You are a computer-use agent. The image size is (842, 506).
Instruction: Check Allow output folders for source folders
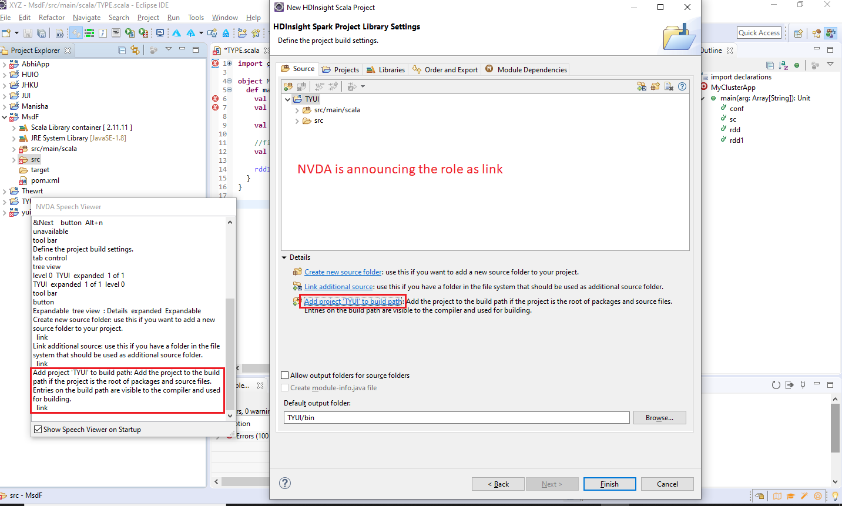[x=285, y=375]
